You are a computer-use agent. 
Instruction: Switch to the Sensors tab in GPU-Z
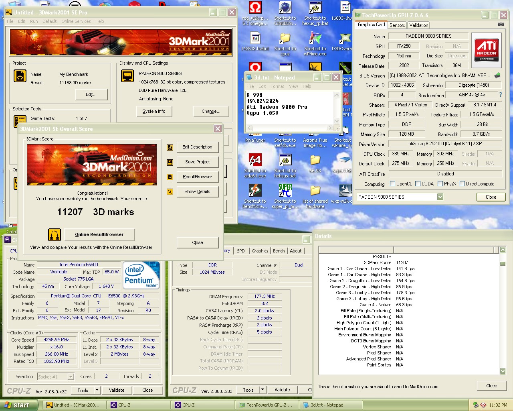[397, 25]
